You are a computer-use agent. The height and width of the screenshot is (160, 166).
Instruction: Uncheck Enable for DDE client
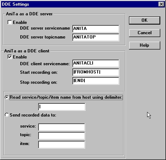[10, 57]
